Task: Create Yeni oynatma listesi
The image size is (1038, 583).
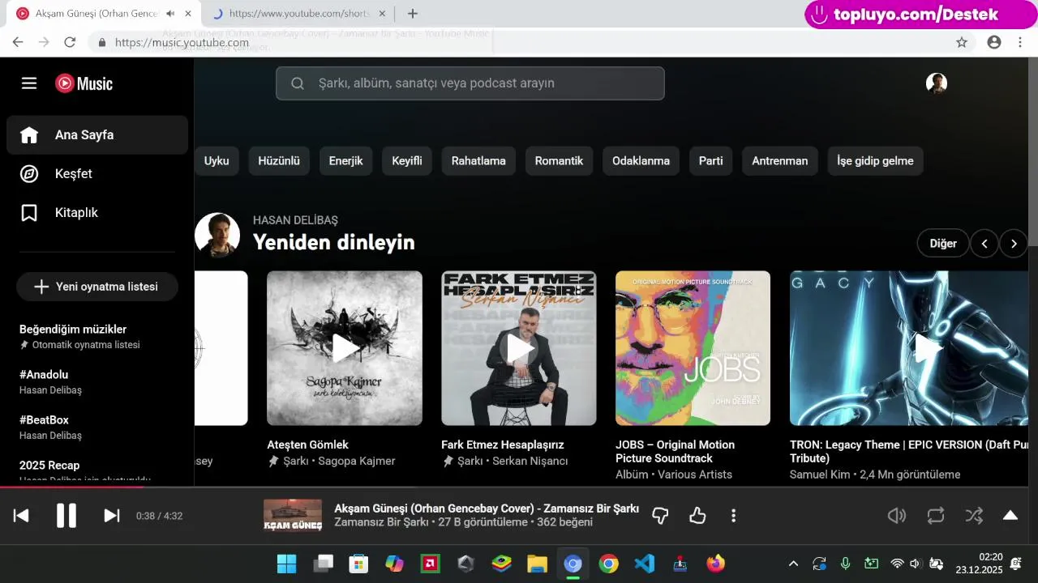Action: point(97,287)
